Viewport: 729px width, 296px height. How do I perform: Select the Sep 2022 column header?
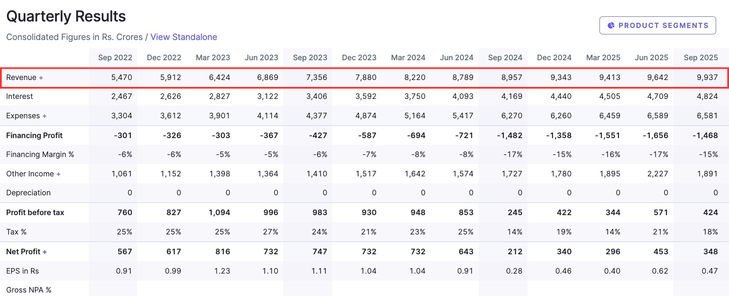tap(114, 57)
